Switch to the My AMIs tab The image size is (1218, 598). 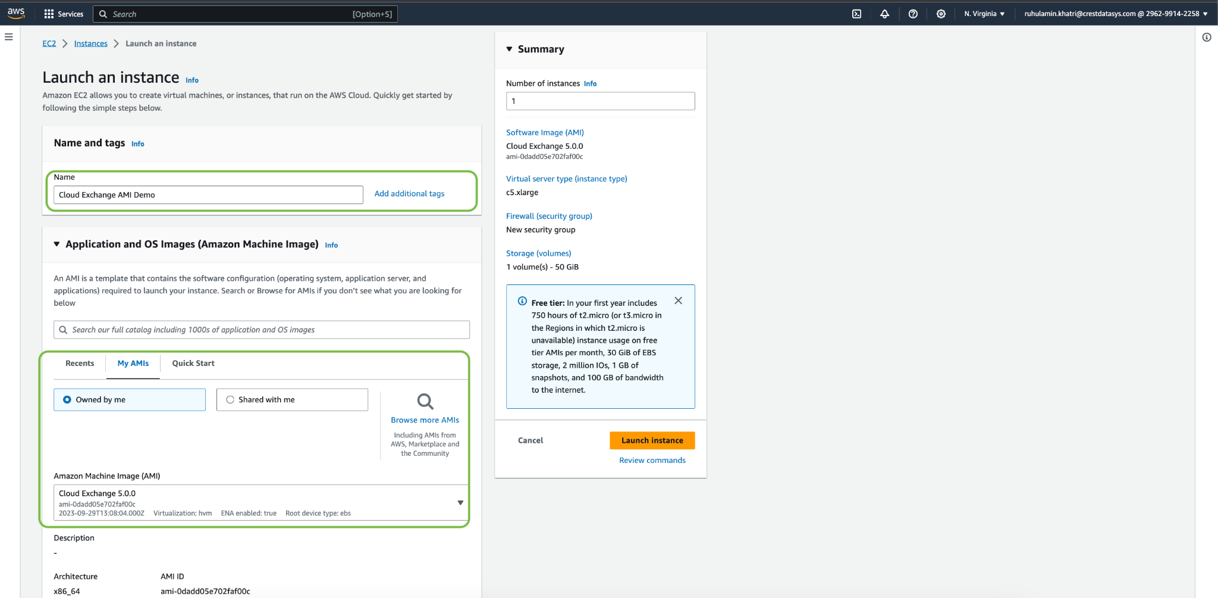pos(133,363)
